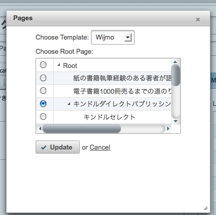Image resolution: width=216 pixels, height=215 pixels.
Task: Select radio button for キンドルセレクト page
Action: tap(43, 117)
